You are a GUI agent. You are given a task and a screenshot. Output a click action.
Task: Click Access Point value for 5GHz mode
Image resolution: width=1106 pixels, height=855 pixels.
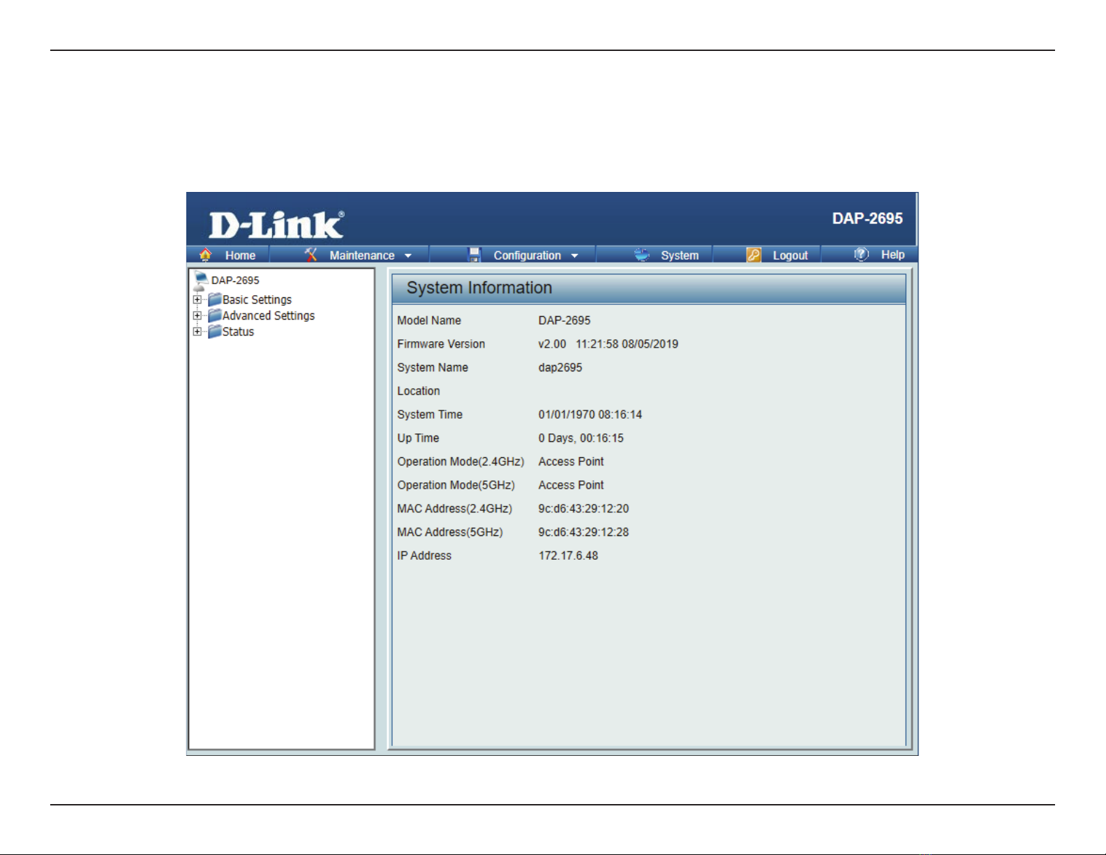571,485
